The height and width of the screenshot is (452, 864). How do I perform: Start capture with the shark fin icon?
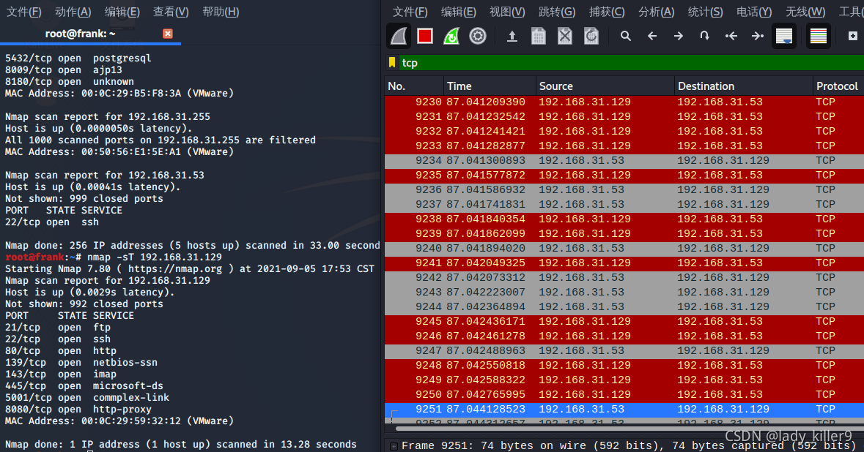click(399, 37)
